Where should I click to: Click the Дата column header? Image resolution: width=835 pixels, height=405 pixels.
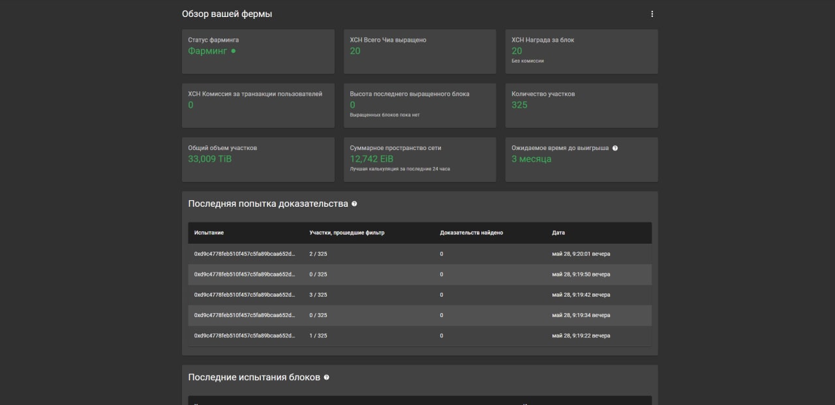pos(558,233)
